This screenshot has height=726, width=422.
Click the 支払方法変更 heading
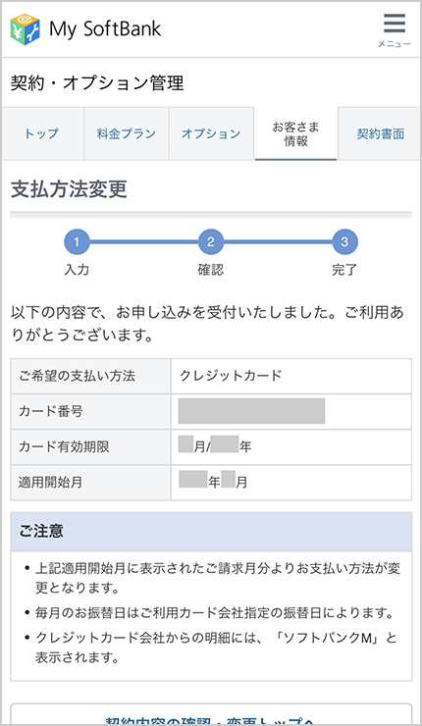click(x=69, y=189)
